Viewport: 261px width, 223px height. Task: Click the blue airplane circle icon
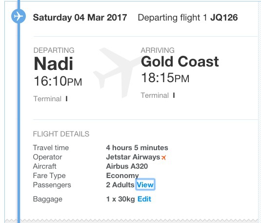(19, 16)
